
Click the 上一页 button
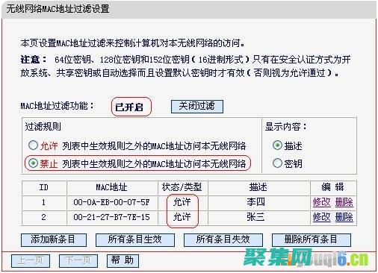tap(31, 261)
